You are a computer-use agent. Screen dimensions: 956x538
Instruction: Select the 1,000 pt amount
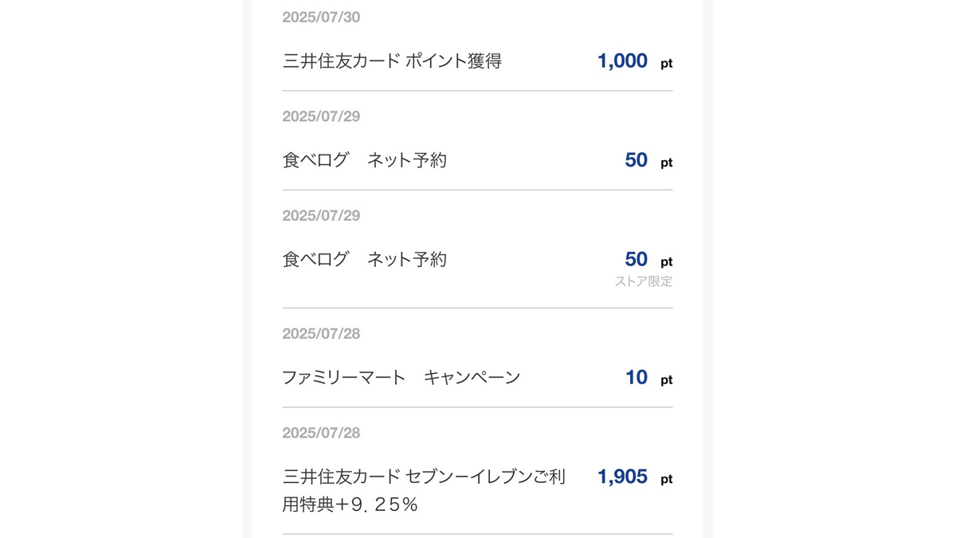pyautogui.click(x=622, y=61)
